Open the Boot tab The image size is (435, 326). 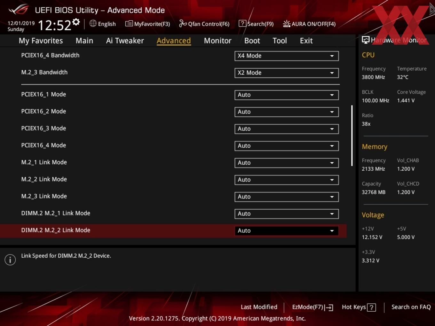pyautogui.click(x=252, y=41)
